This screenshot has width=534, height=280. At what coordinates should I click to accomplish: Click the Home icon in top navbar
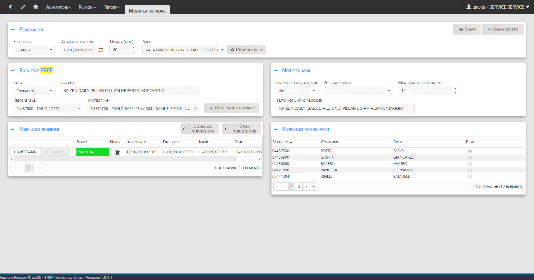point(36,7)
